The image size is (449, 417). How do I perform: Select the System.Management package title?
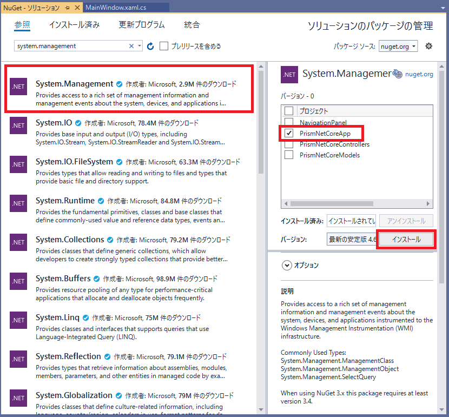(75, 84)
